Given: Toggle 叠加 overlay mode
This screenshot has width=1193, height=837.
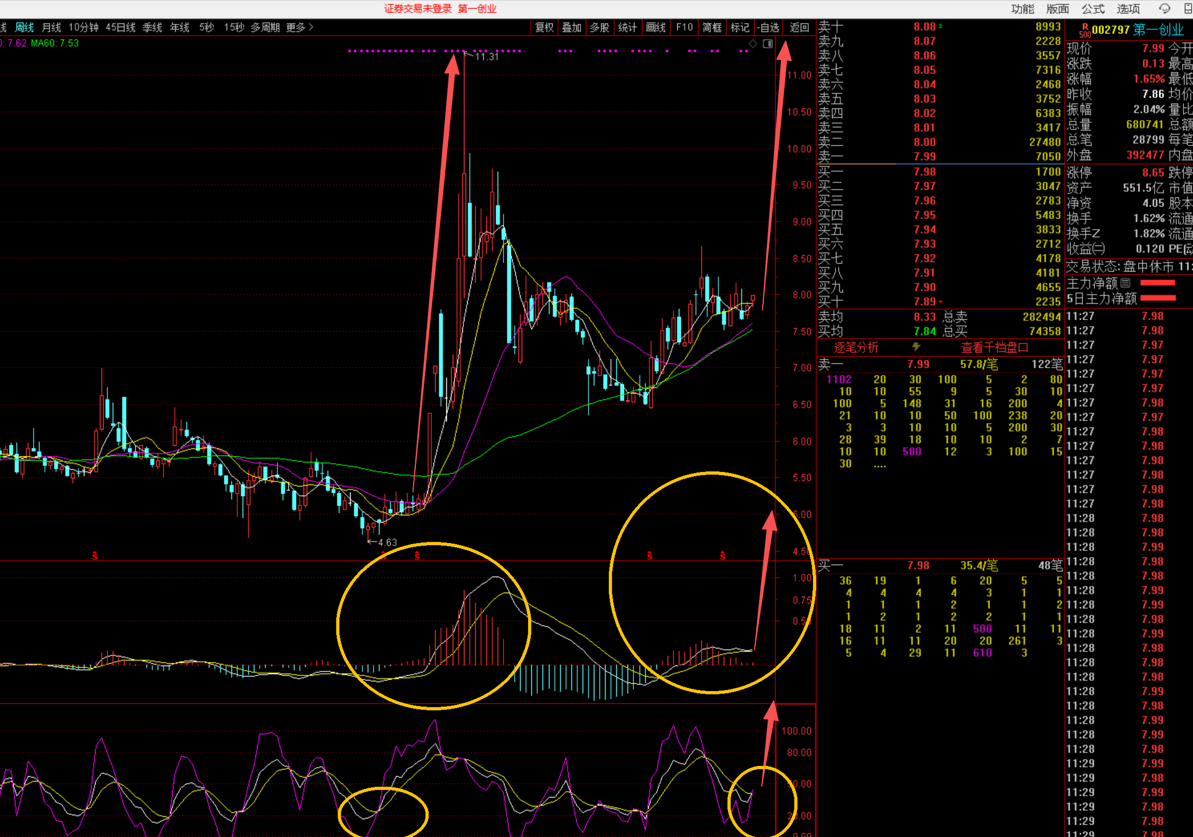Looking at the screenshot, I should pos(571,27).
